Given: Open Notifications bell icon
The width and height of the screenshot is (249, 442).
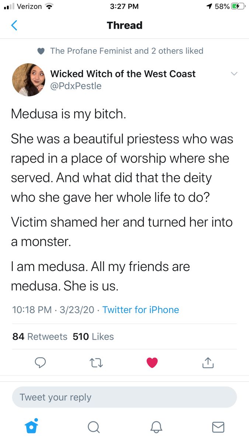Looking at the screenshot, I should click(x=156, y=427).
